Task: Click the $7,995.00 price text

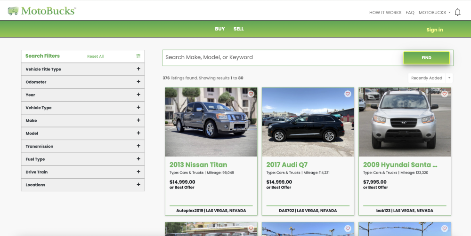Action: [375, 182]
